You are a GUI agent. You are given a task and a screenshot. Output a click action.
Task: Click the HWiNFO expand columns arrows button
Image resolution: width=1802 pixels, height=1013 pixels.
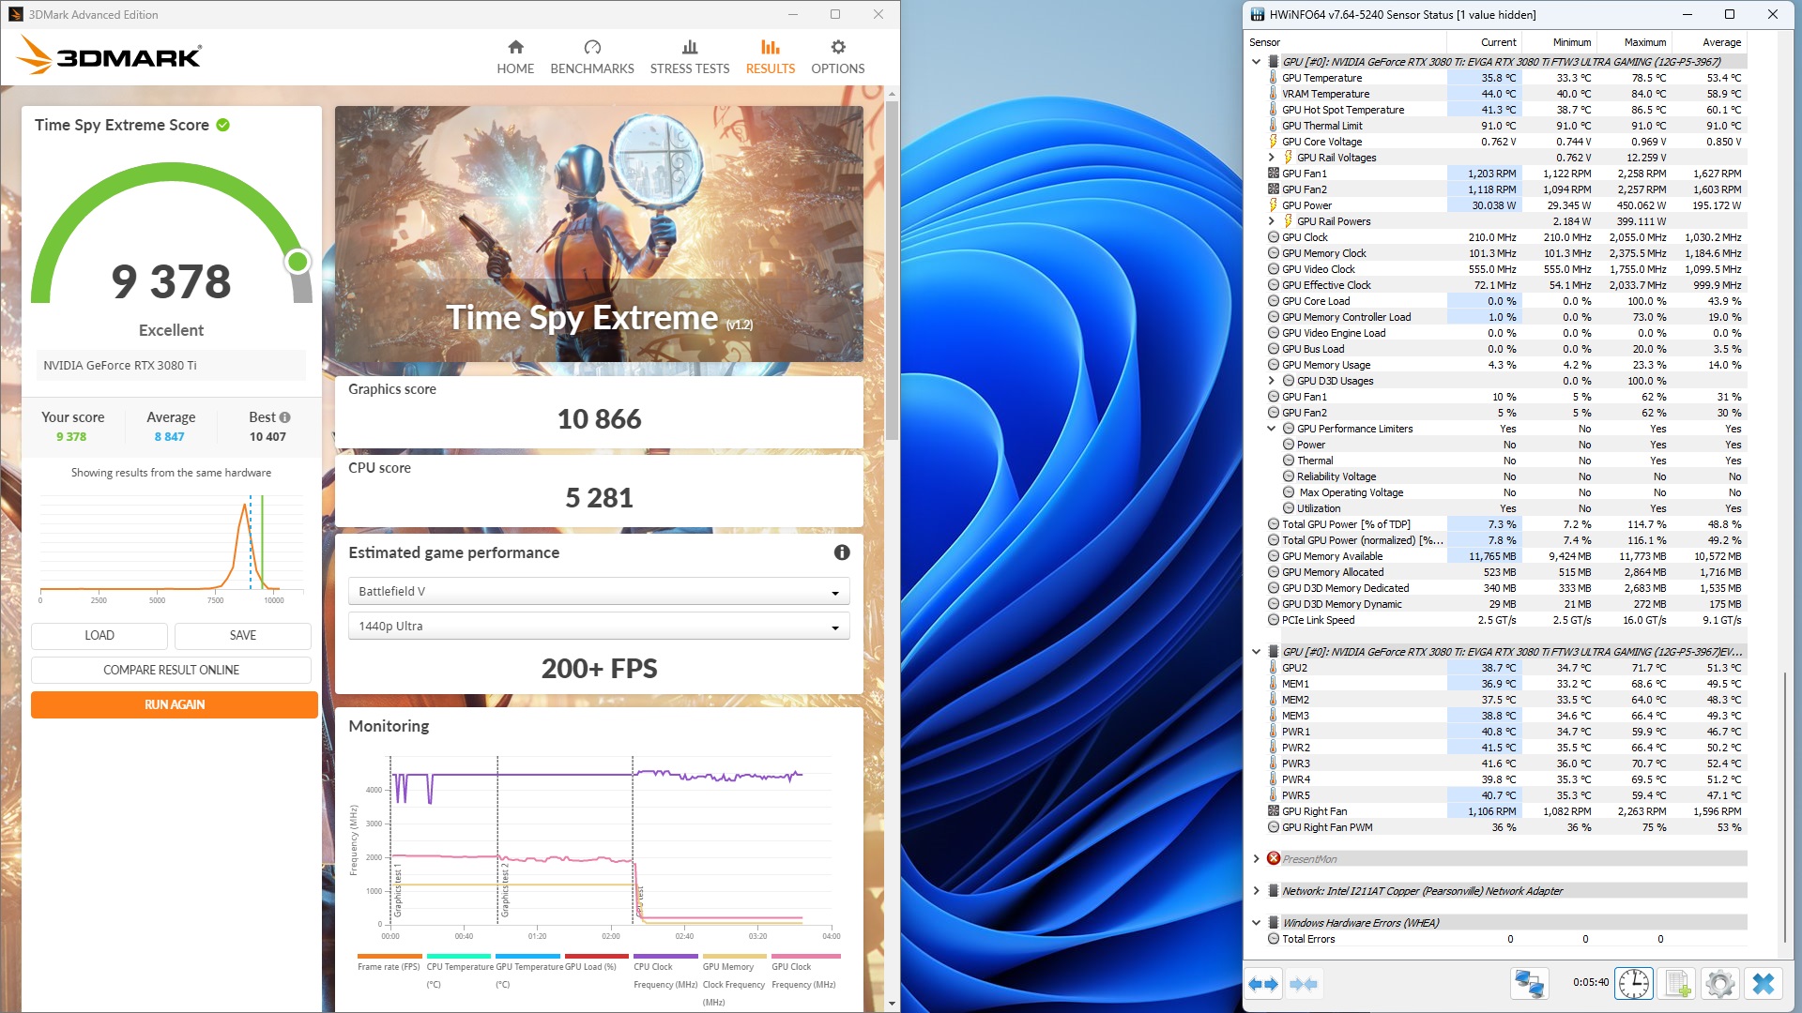pyautogui.click(x=1262, y=984)
